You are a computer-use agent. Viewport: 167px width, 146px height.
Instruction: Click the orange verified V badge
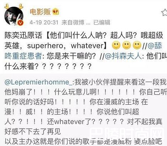click(21, 23)
